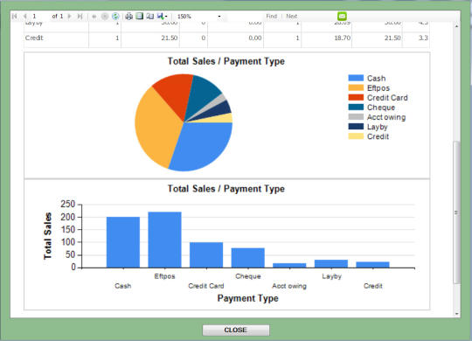Viewport: 472px width, 341px height.
Task: Click the Credit Card legend swatch
Action: [x=356, y=97]
